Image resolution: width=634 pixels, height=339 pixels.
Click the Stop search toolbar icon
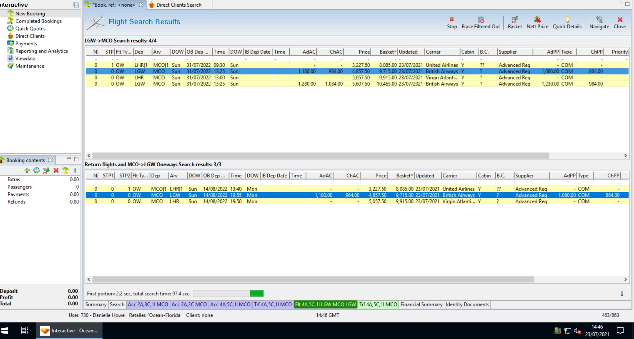(452, 19)
